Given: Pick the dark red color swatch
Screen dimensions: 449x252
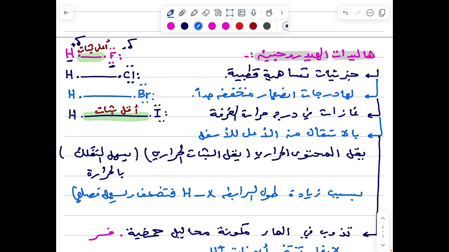Looking at the screenshot, I should (x=253, y=26).
